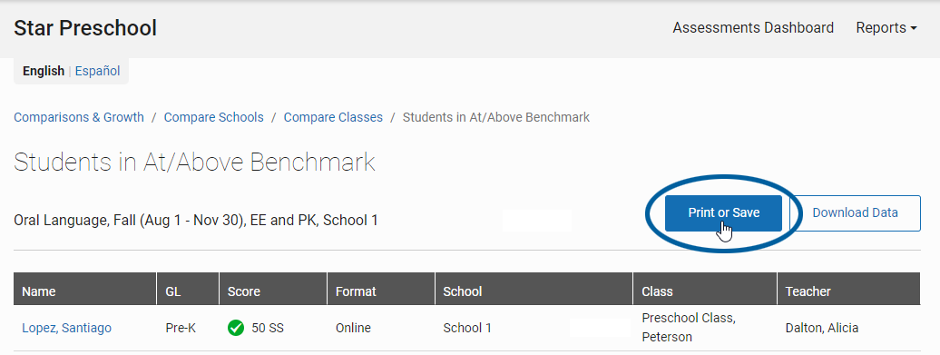940x355 pixels.
Task: Open the Reports dropdown menu
Action: click(x=886, y=28)
